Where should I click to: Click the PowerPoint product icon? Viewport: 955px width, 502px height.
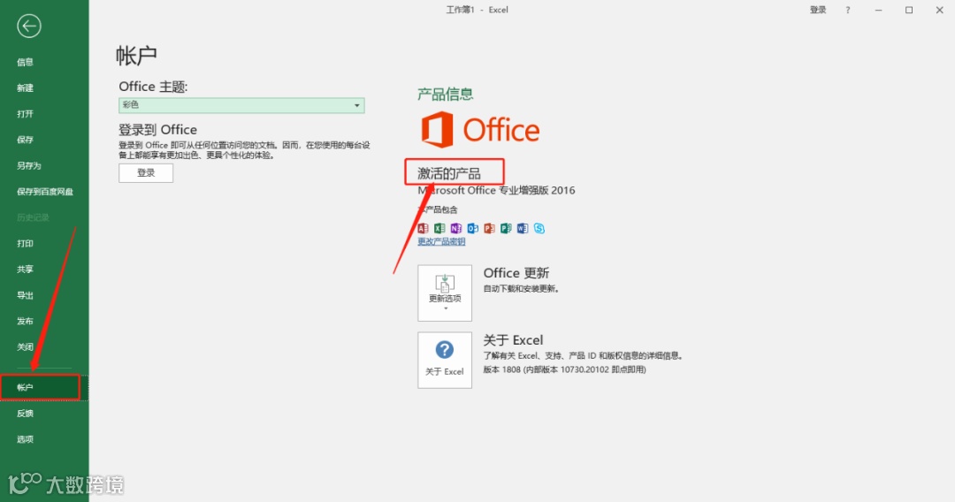point(489,228)
